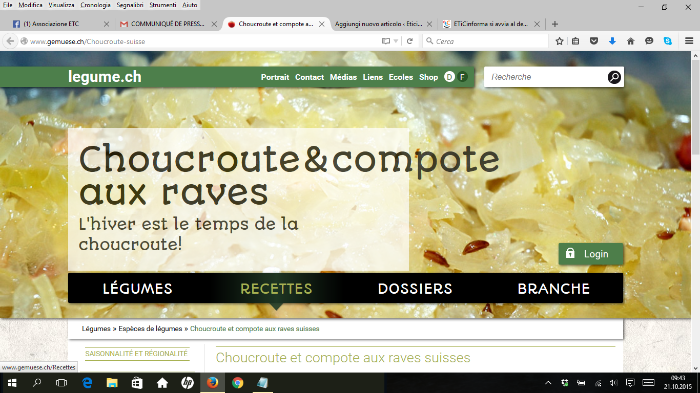Go to Firefox home page
The width and height of the screenshot is (700, 393).
pos(631,41)
